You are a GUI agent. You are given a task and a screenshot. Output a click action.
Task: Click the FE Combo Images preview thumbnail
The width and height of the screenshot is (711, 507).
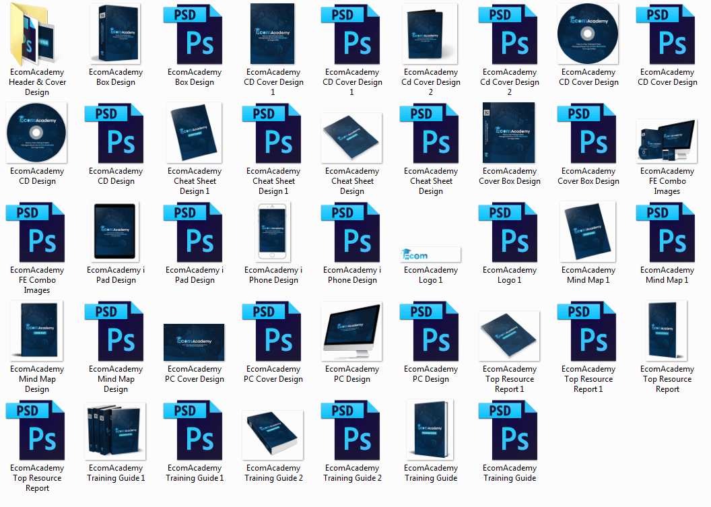tap(667, 141)
